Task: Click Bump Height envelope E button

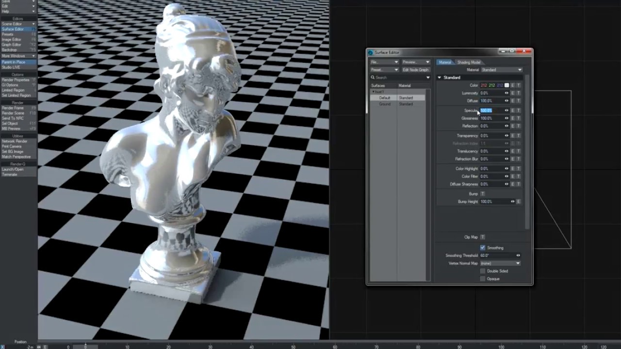Action: (x=519, y=202)
